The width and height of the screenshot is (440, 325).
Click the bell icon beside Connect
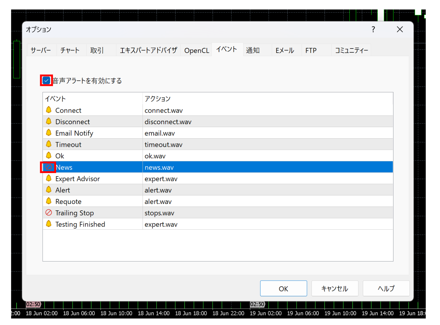(x=49, y=110)
